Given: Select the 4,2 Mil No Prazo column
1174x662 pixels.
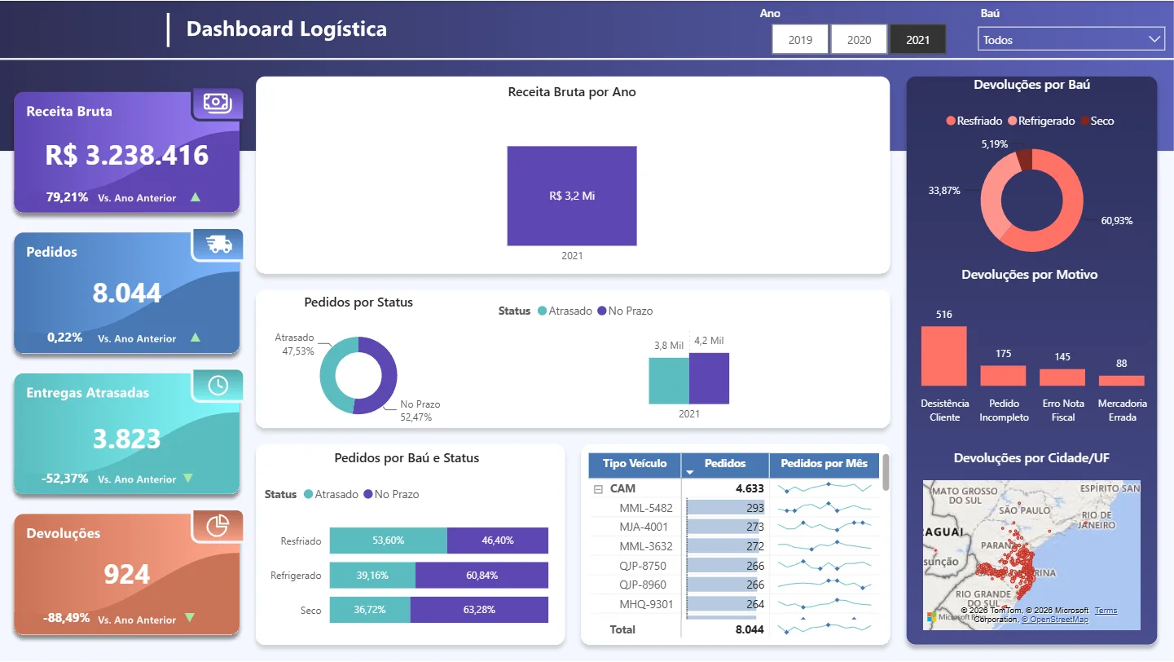Looking at the screenshot, I should (x=710, y=377).
